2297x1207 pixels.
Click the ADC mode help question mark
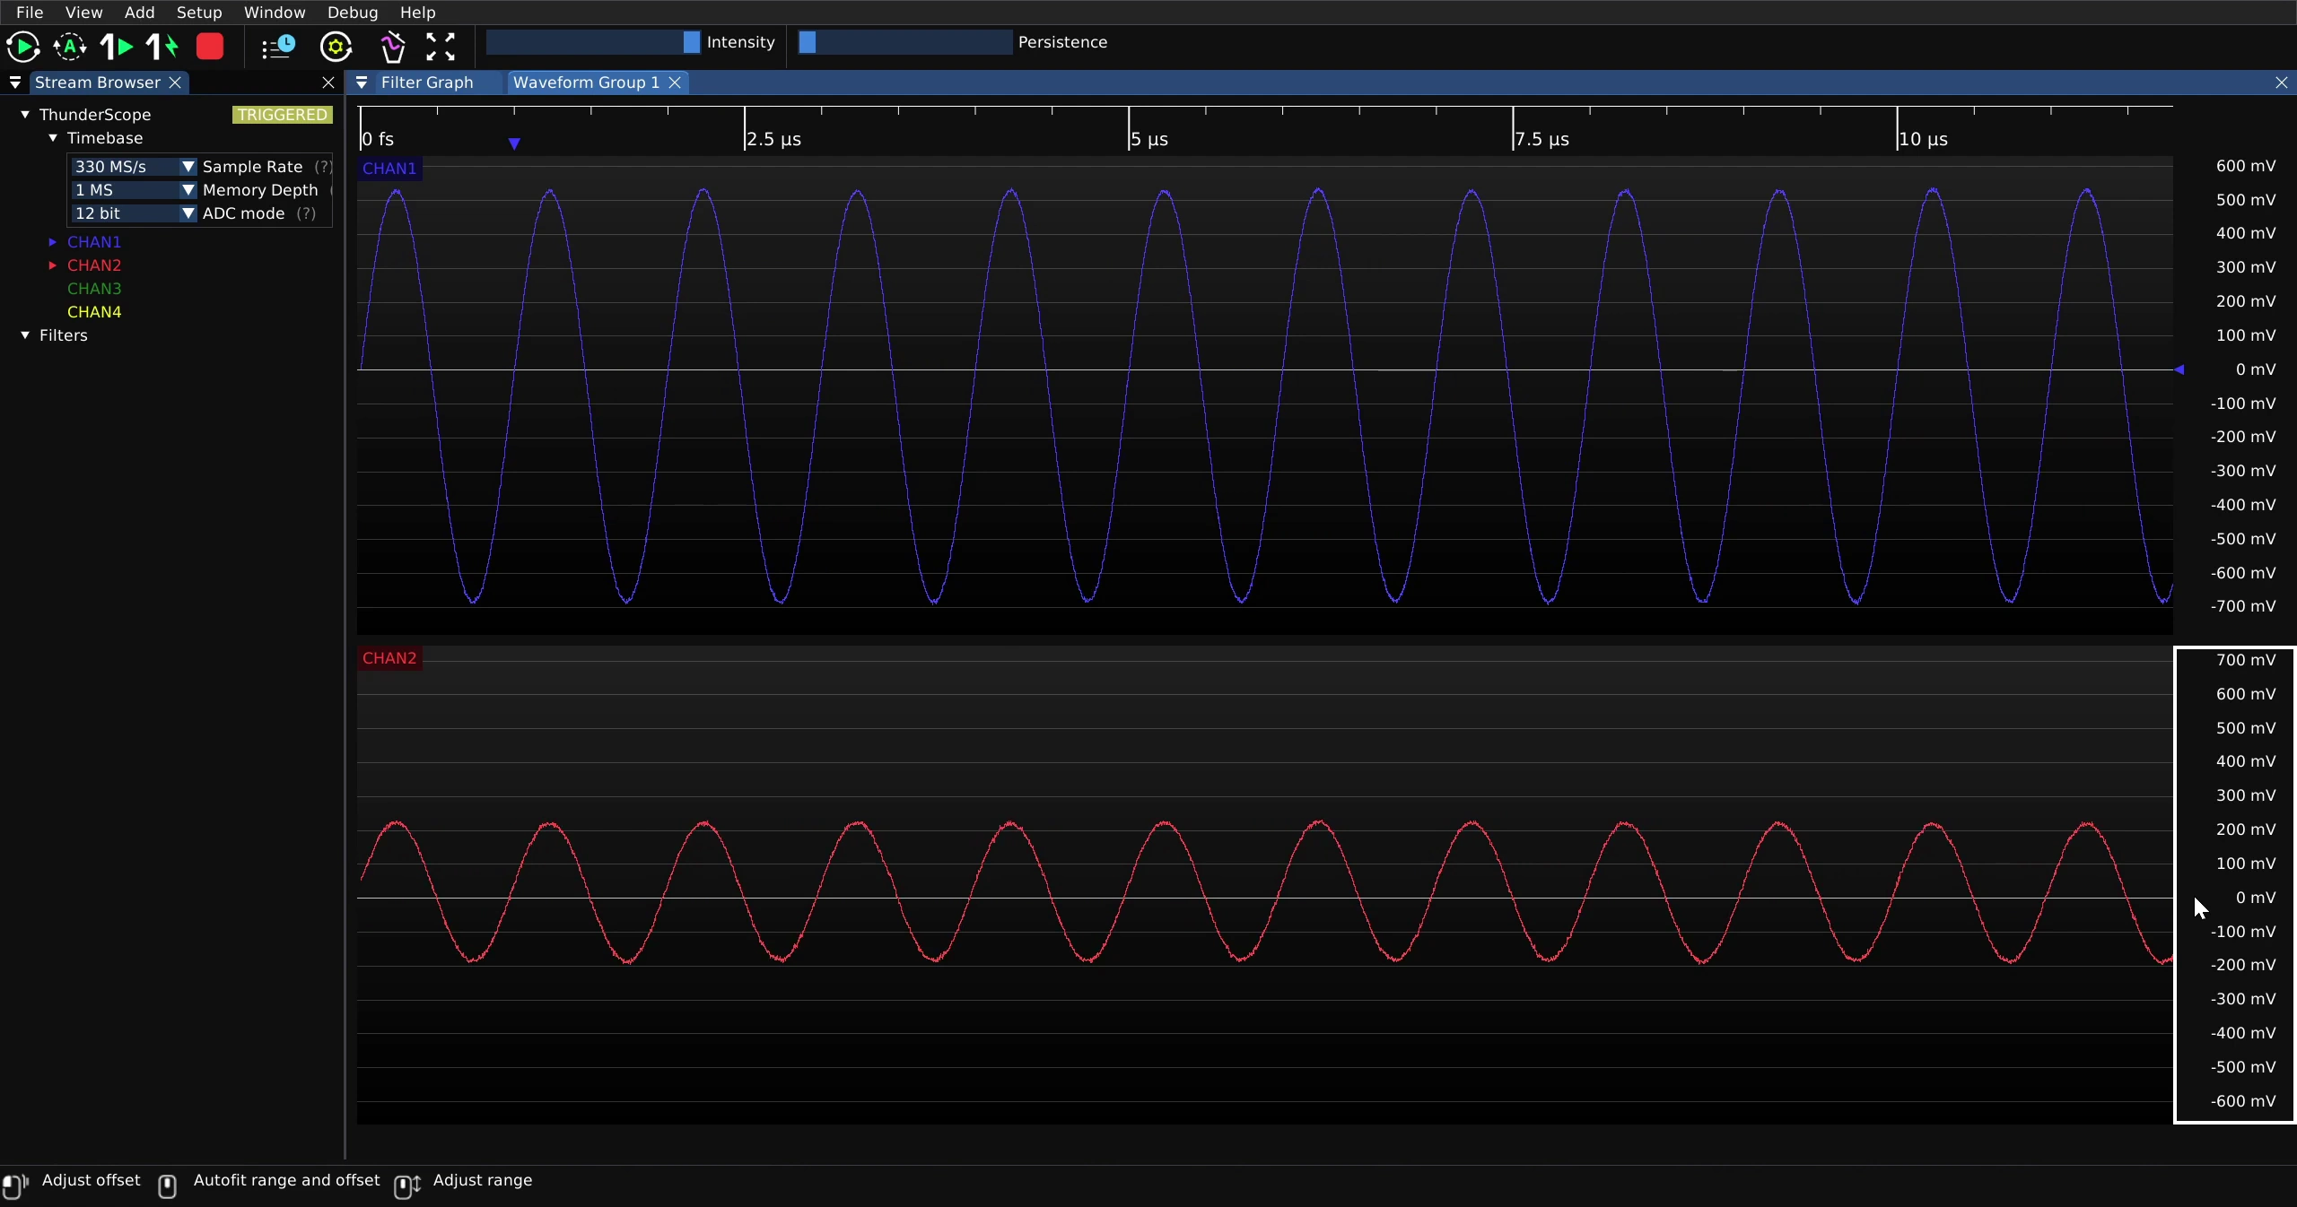(306, 213)
